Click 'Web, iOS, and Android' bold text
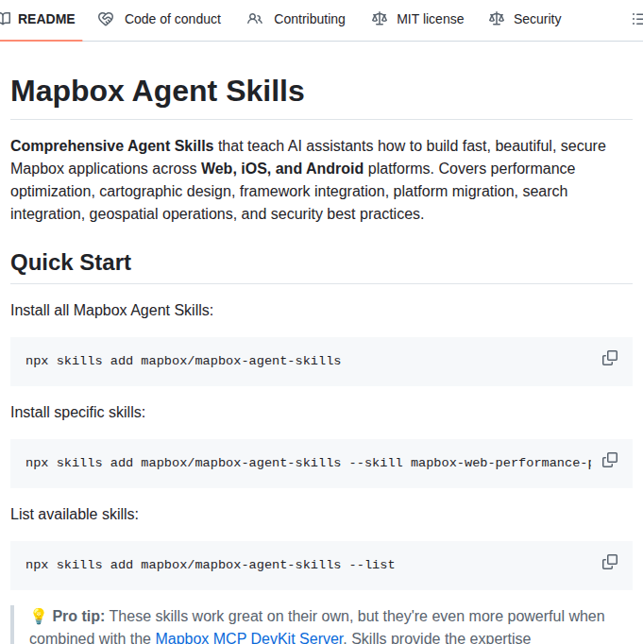Screen dimensions: 643x644 (282, 169)
